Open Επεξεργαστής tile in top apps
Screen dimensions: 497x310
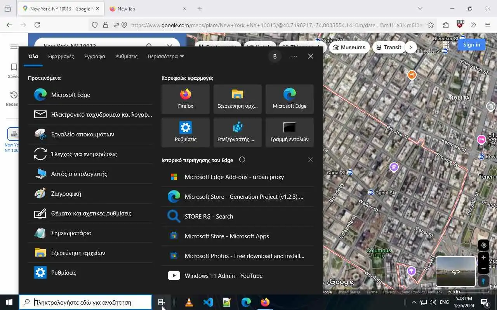point(238,133)
